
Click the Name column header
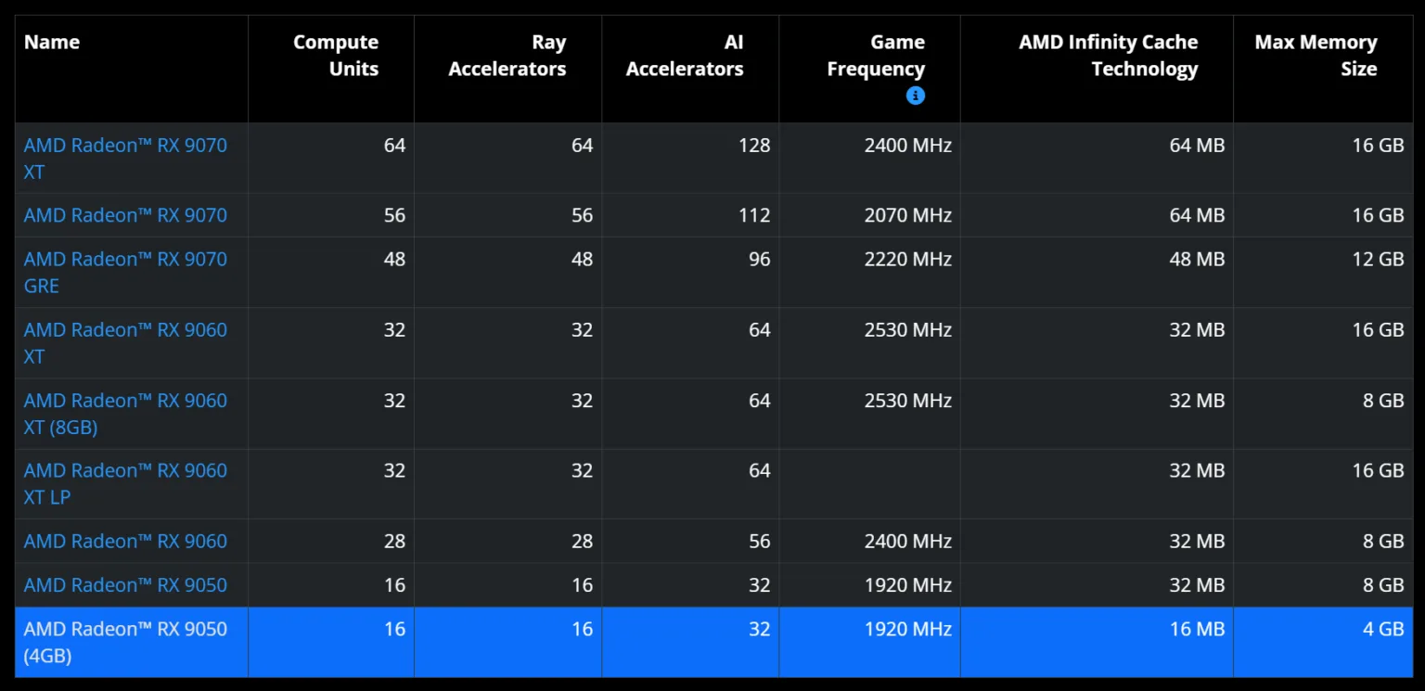click(x=52, y=43)
